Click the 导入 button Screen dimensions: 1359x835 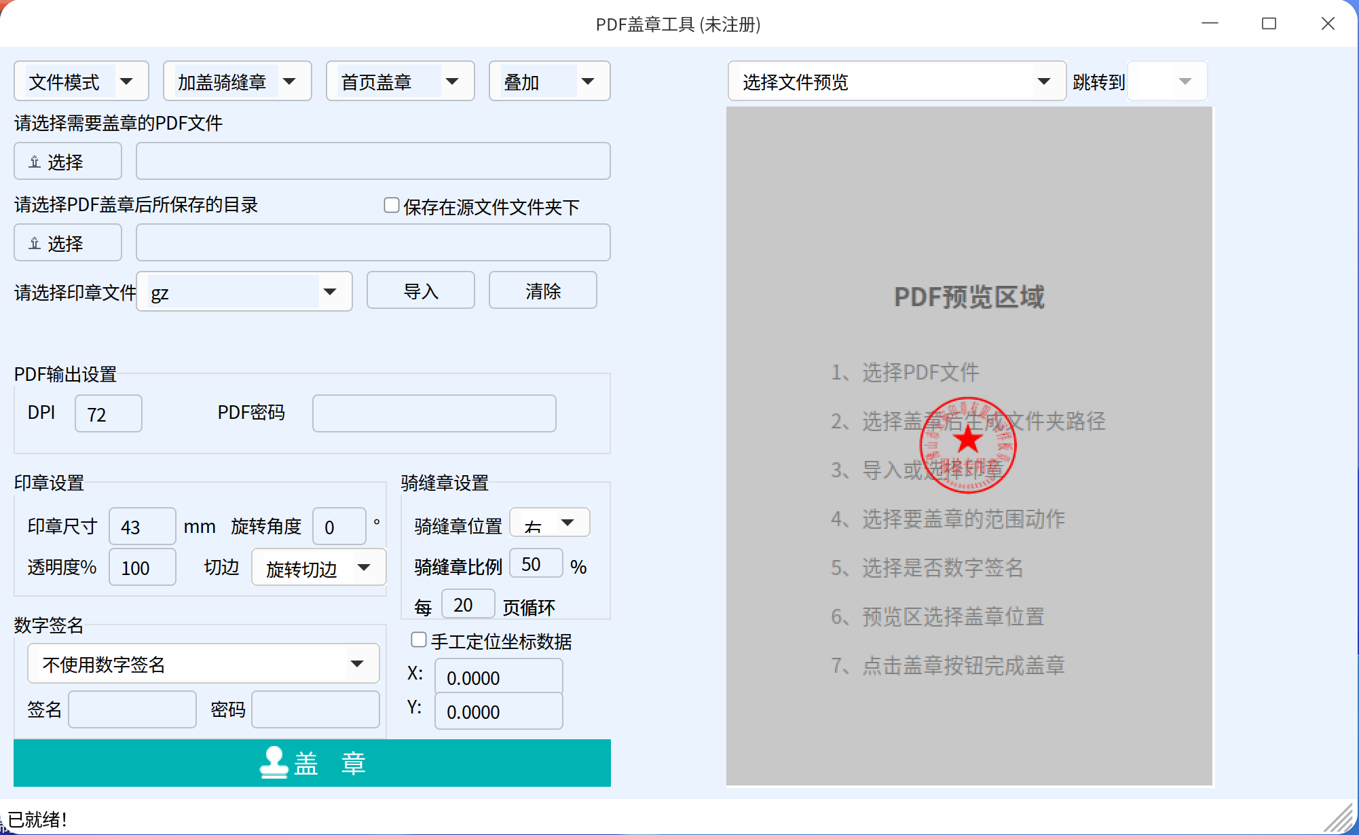pos(421,291)
